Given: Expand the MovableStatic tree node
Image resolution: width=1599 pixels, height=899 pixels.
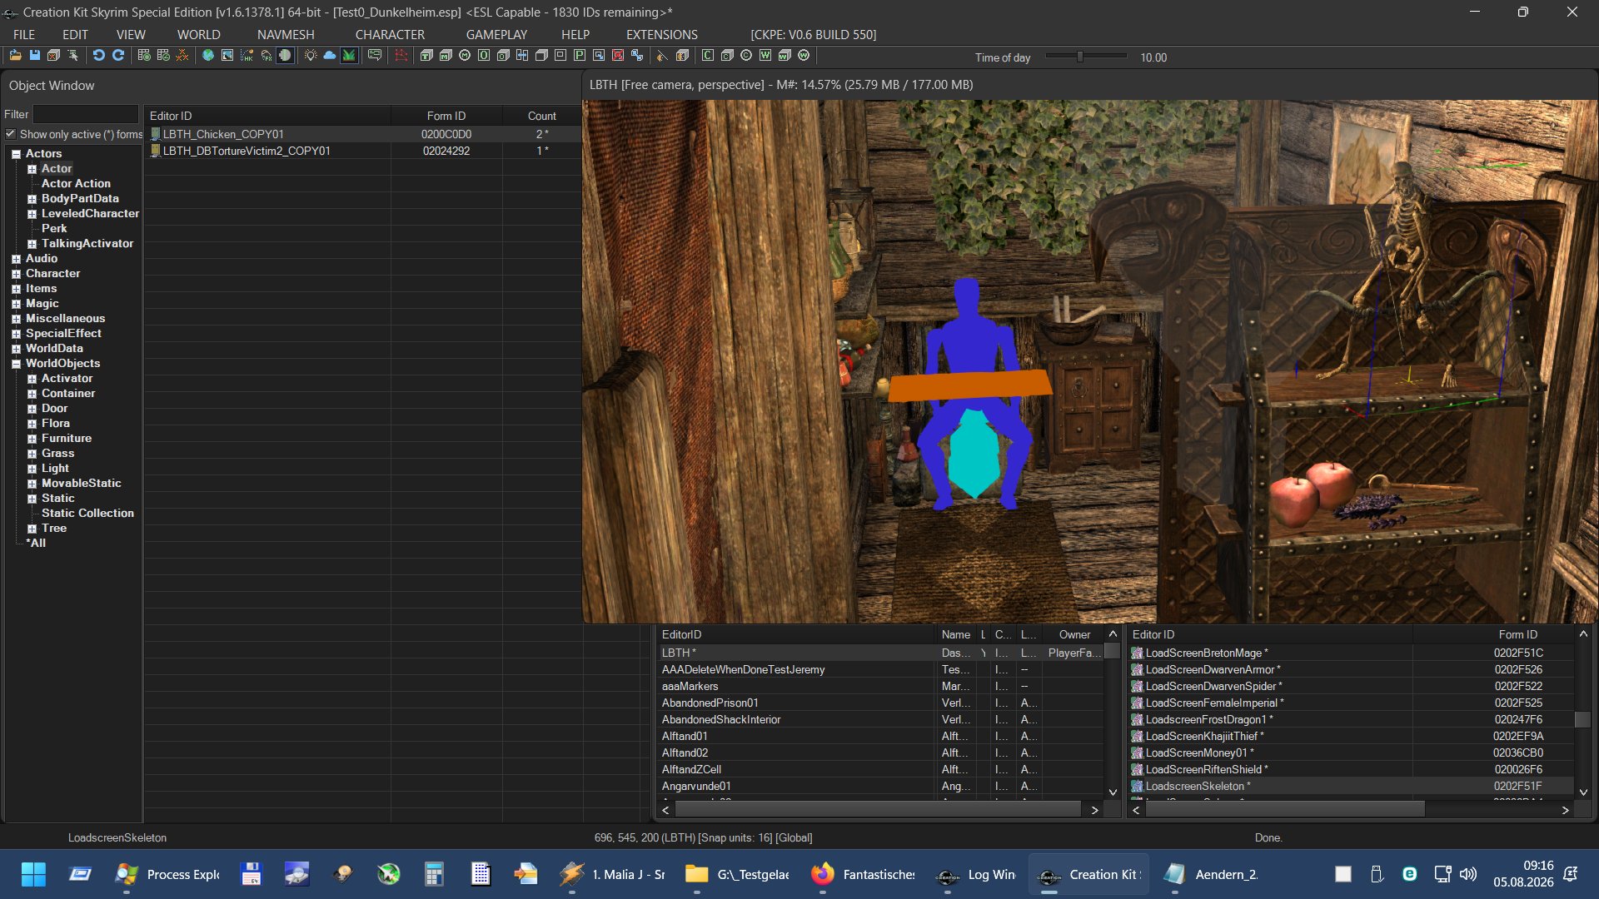Looking at the screenshot, I should (32, 484).
